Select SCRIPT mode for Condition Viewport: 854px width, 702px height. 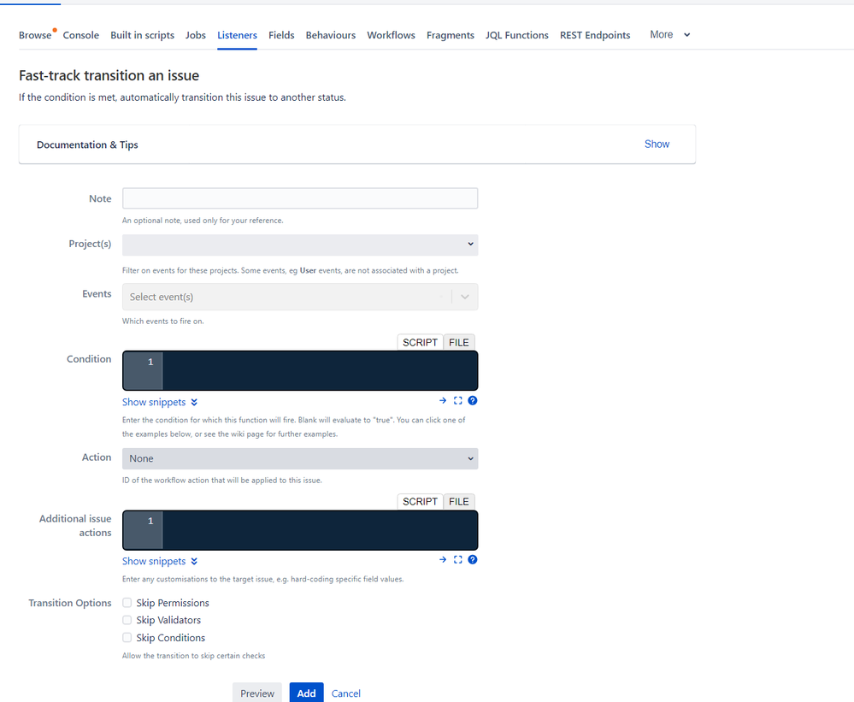(x=420, y=342)
